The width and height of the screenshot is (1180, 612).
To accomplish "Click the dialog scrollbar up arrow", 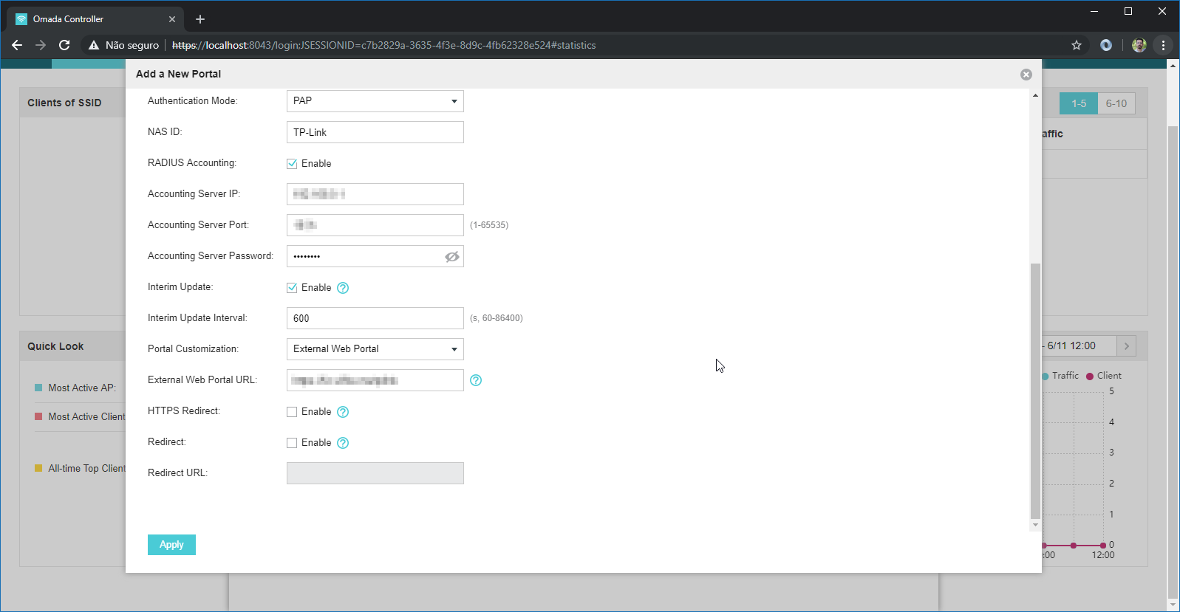I will click(1035, 95).
